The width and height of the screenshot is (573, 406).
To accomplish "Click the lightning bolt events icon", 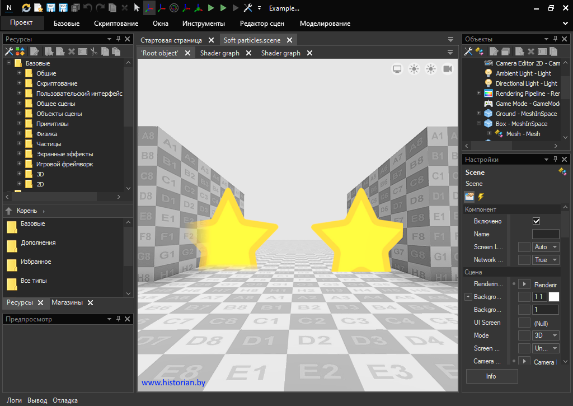I will (x=481, y=197).
